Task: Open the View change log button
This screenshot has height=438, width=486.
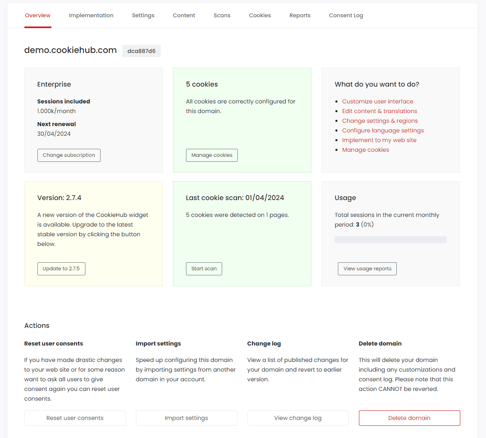Action: (297, 418)
